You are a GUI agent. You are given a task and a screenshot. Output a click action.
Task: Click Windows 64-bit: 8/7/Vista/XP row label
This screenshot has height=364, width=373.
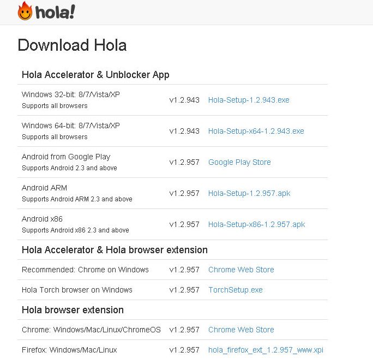pyautogui.click(x=71, y=126)
